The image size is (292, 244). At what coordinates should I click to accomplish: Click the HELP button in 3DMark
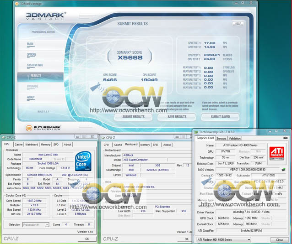(238, 24)
